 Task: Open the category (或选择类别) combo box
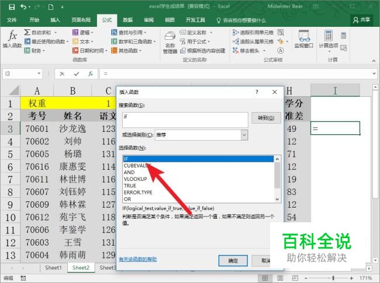pyautogui.click(x=201, y=135)
